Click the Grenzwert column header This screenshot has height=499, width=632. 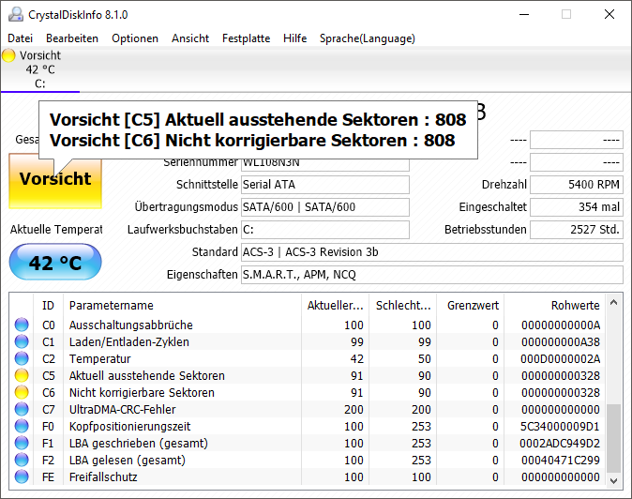[x=471, y=306]
